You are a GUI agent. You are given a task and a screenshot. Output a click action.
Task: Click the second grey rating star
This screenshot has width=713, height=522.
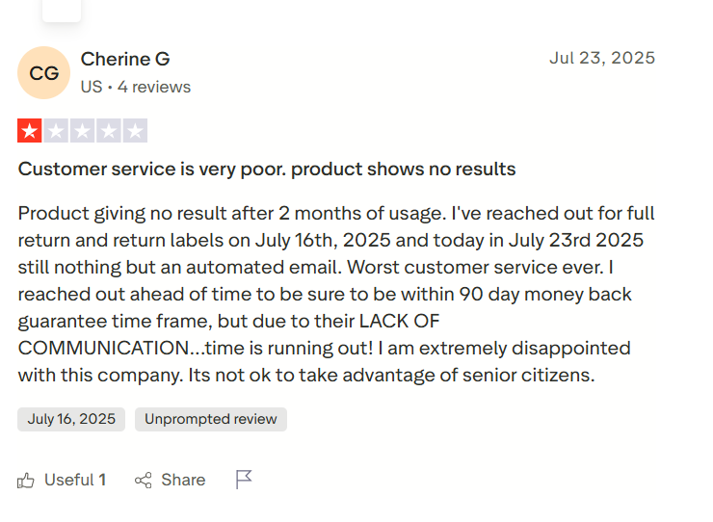pyautogui.click(x=56, y=131)
